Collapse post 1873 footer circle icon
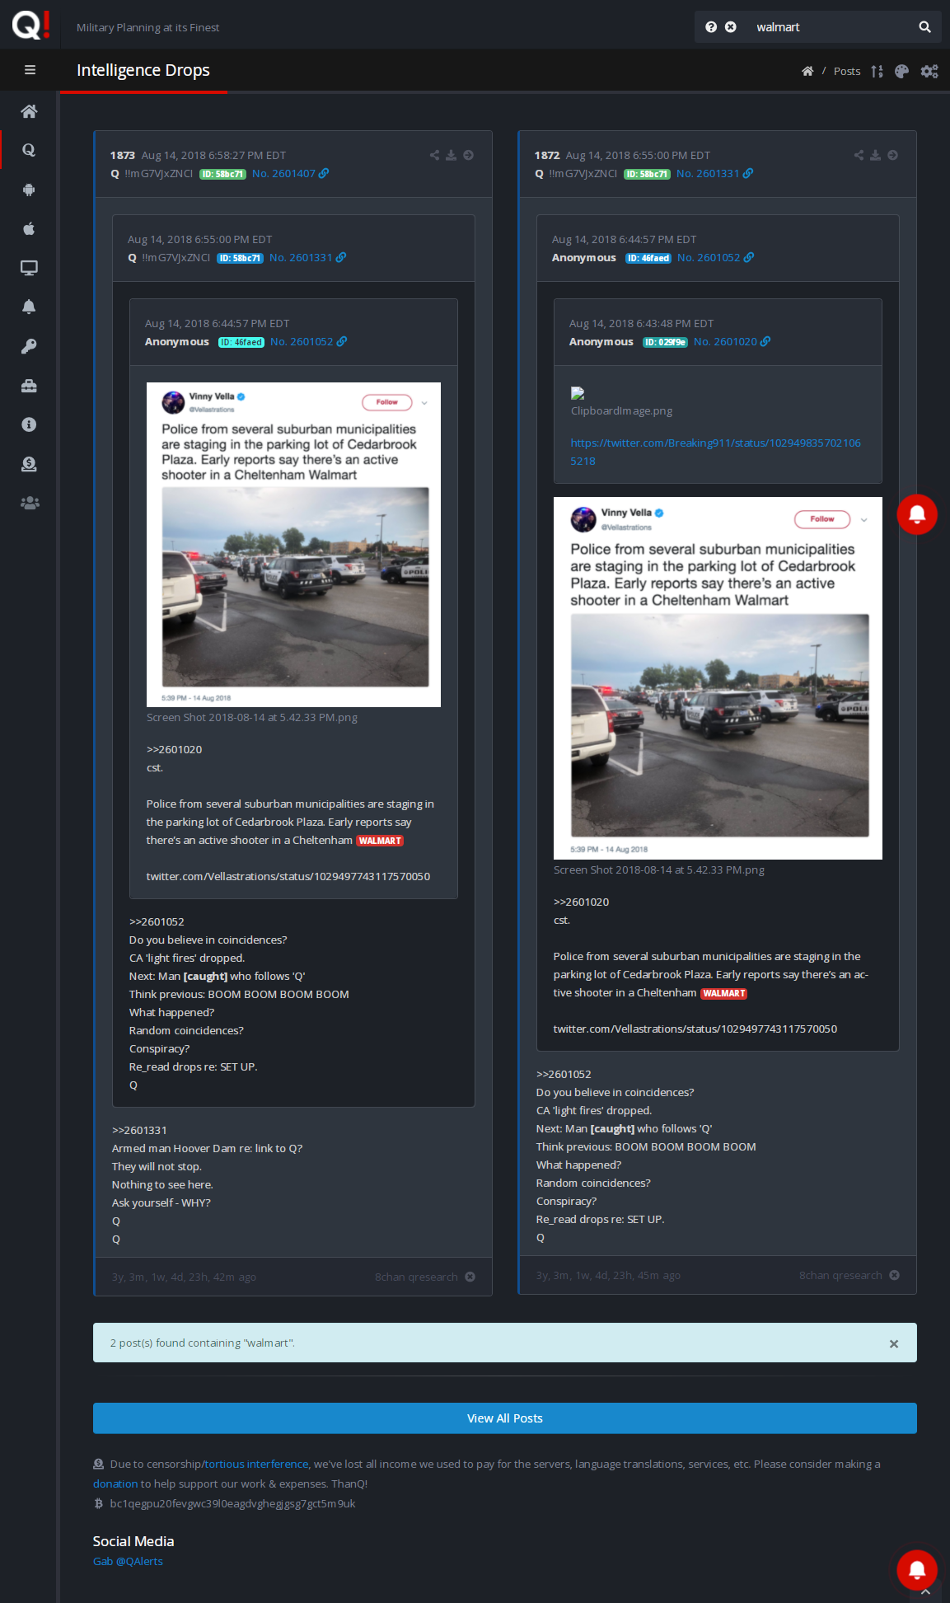 (x=470, y=1277)
